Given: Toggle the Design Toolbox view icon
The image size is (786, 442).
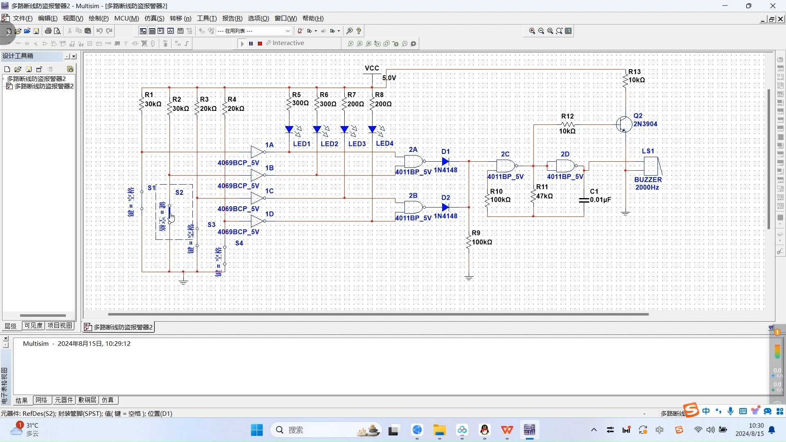Looking at the screenshot, I should point(143,31).
